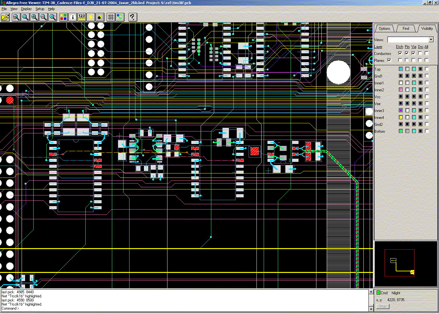Open the Views dropdown arrow
Screen dimensions: 439x314
[x=431, y=40]
